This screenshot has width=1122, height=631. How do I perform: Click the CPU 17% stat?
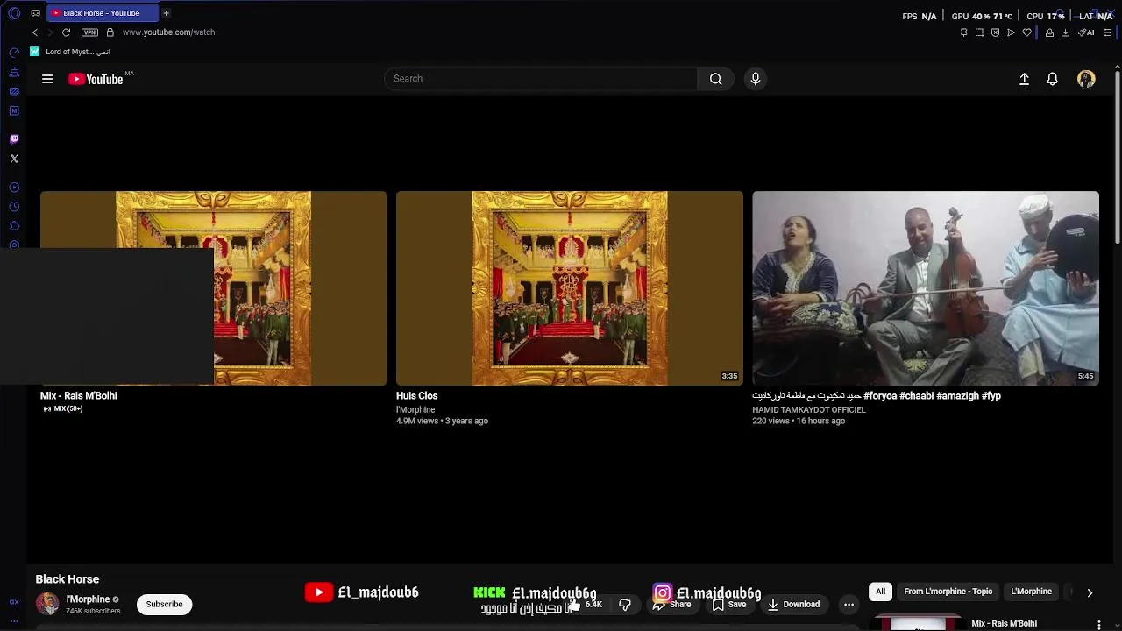[x=1046, y=16]
